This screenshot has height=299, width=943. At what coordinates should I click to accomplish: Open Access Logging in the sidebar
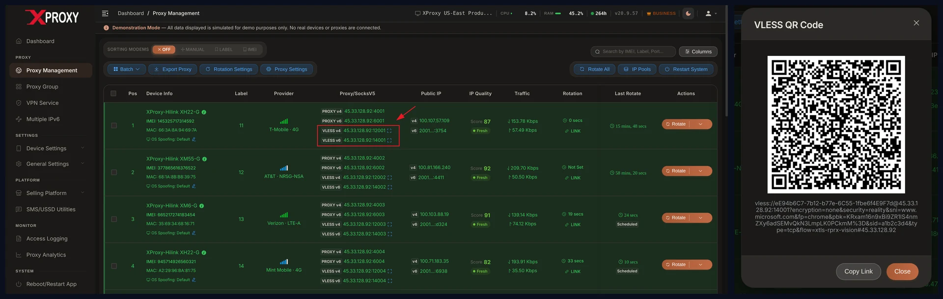(51, 239)
